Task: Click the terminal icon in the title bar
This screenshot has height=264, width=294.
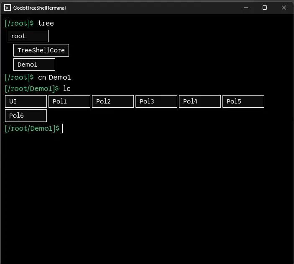Action: 7,8
